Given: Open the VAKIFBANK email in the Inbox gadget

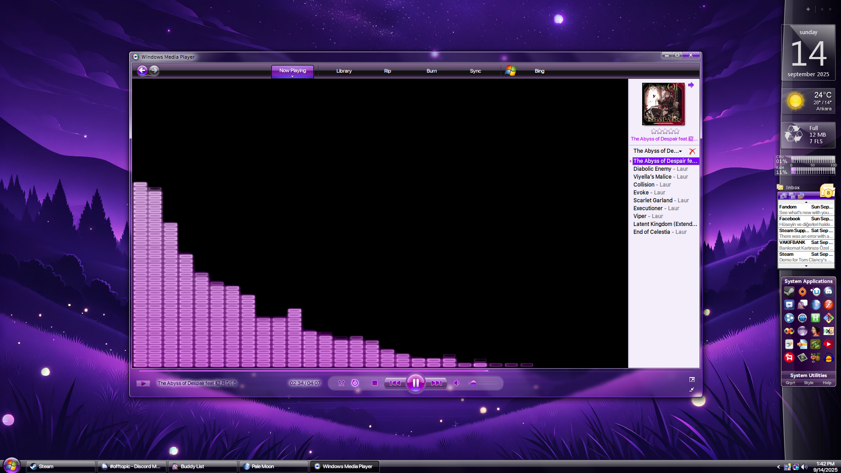Looking at the screenshot, I should [x=806, y=245].
